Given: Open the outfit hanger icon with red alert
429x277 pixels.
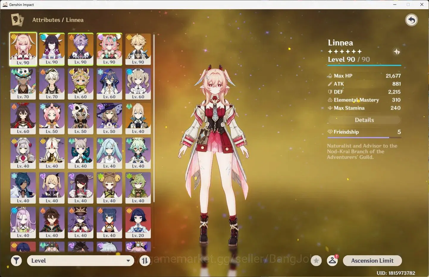Looking at the screenshot, I should click(x=332, y=261).
